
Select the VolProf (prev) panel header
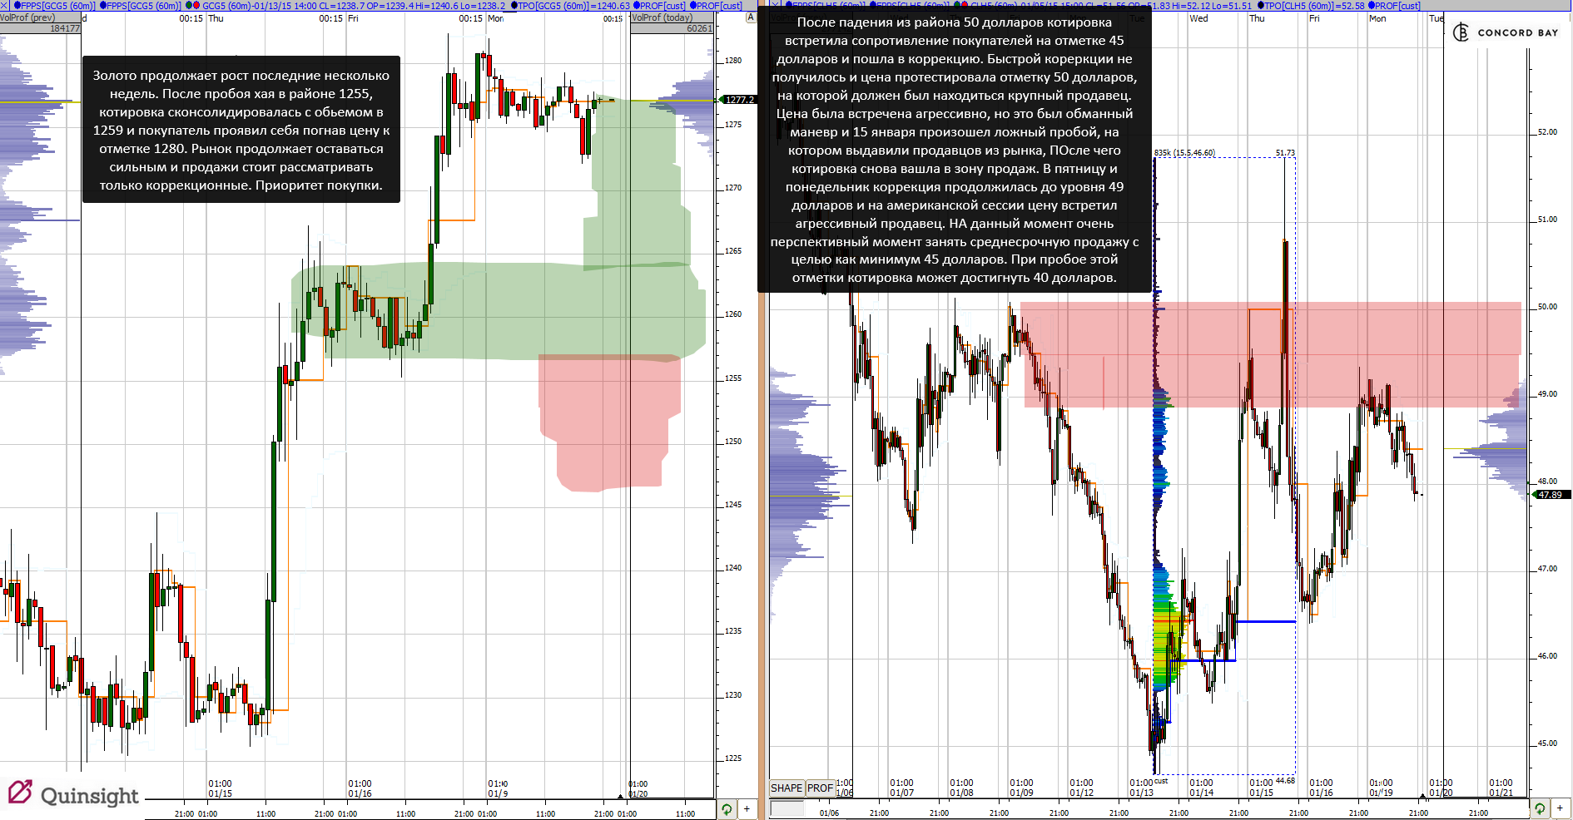[40, 17]
